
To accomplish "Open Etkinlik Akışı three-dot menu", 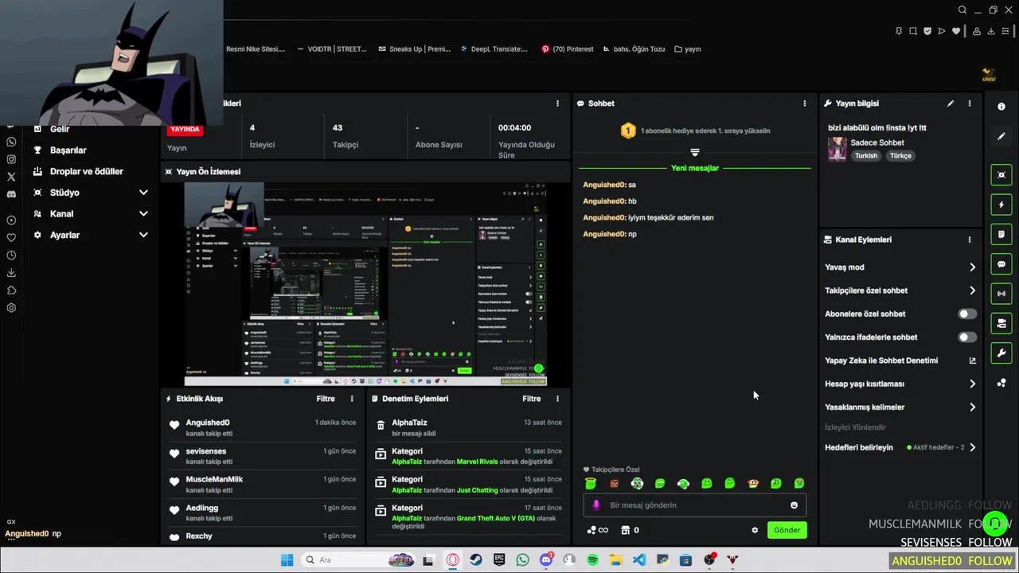I will pyautogui.click(x=352, y=399).
